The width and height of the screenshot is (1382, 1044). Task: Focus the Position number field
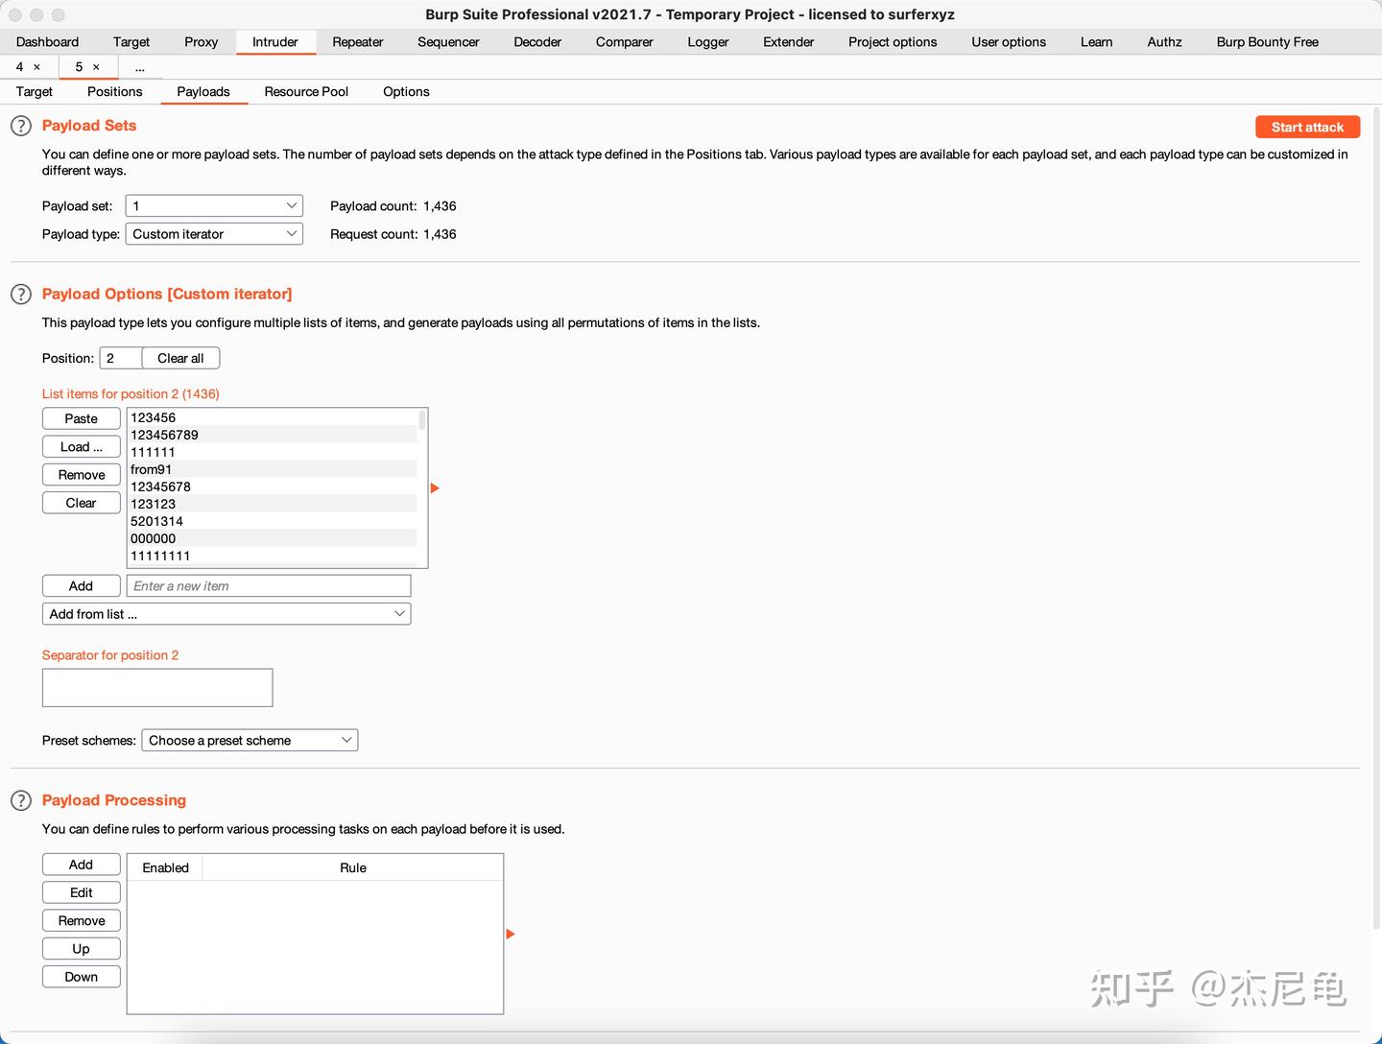click(x=121, y=359)
